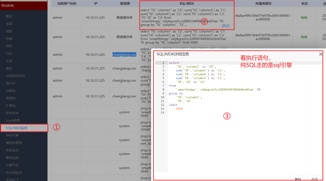Click the 导出所有 header in the sidebar
Viewport: 326px width, 181px height.
pyautogui.click(x=8, y=5)
